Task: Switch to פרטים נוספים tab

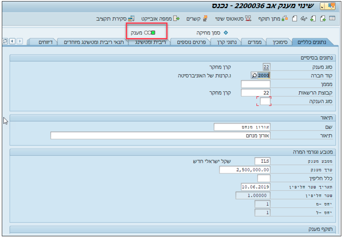Action: pyautogui.click(x=191, y=42)
